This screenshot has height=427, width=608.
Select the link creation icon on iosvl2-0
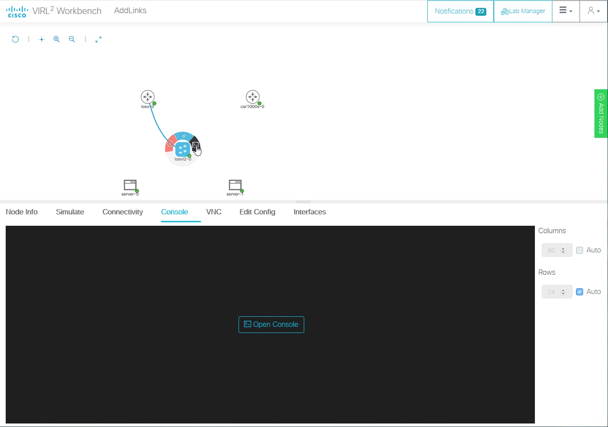(183, 136)
